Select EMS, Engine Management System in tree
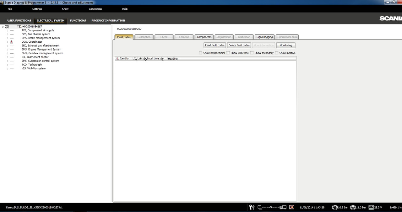 41,49
